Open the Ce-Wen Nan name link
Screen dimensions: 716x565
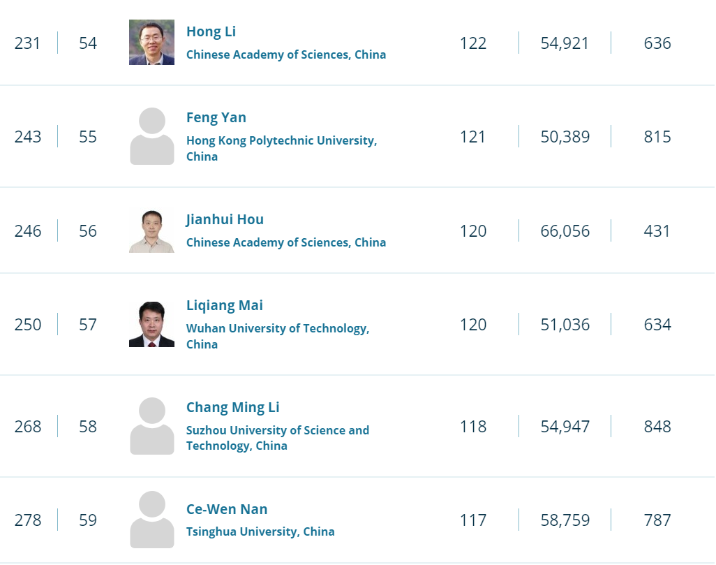pyautogui.click(x=227, y=509)
